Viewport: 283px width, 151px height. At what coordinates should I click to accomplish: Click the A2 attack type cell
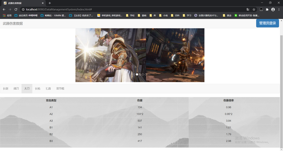51,114
